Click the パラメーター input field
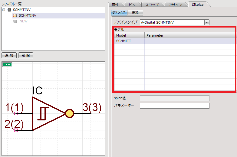 click(x=175, y=106)
